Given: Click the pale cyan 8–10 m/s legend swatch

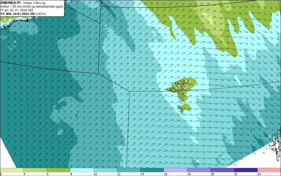Looking at the screenshot, I should [x=82, y=170].
